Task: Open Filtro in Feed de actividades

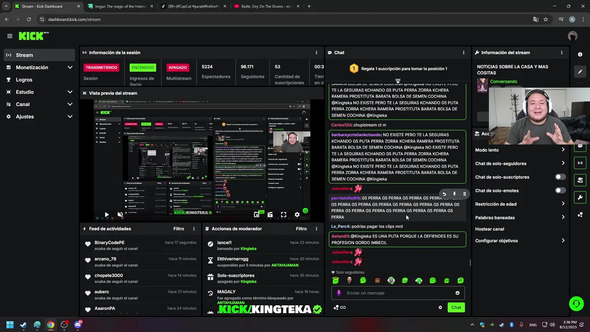Action: coord(178,229)
